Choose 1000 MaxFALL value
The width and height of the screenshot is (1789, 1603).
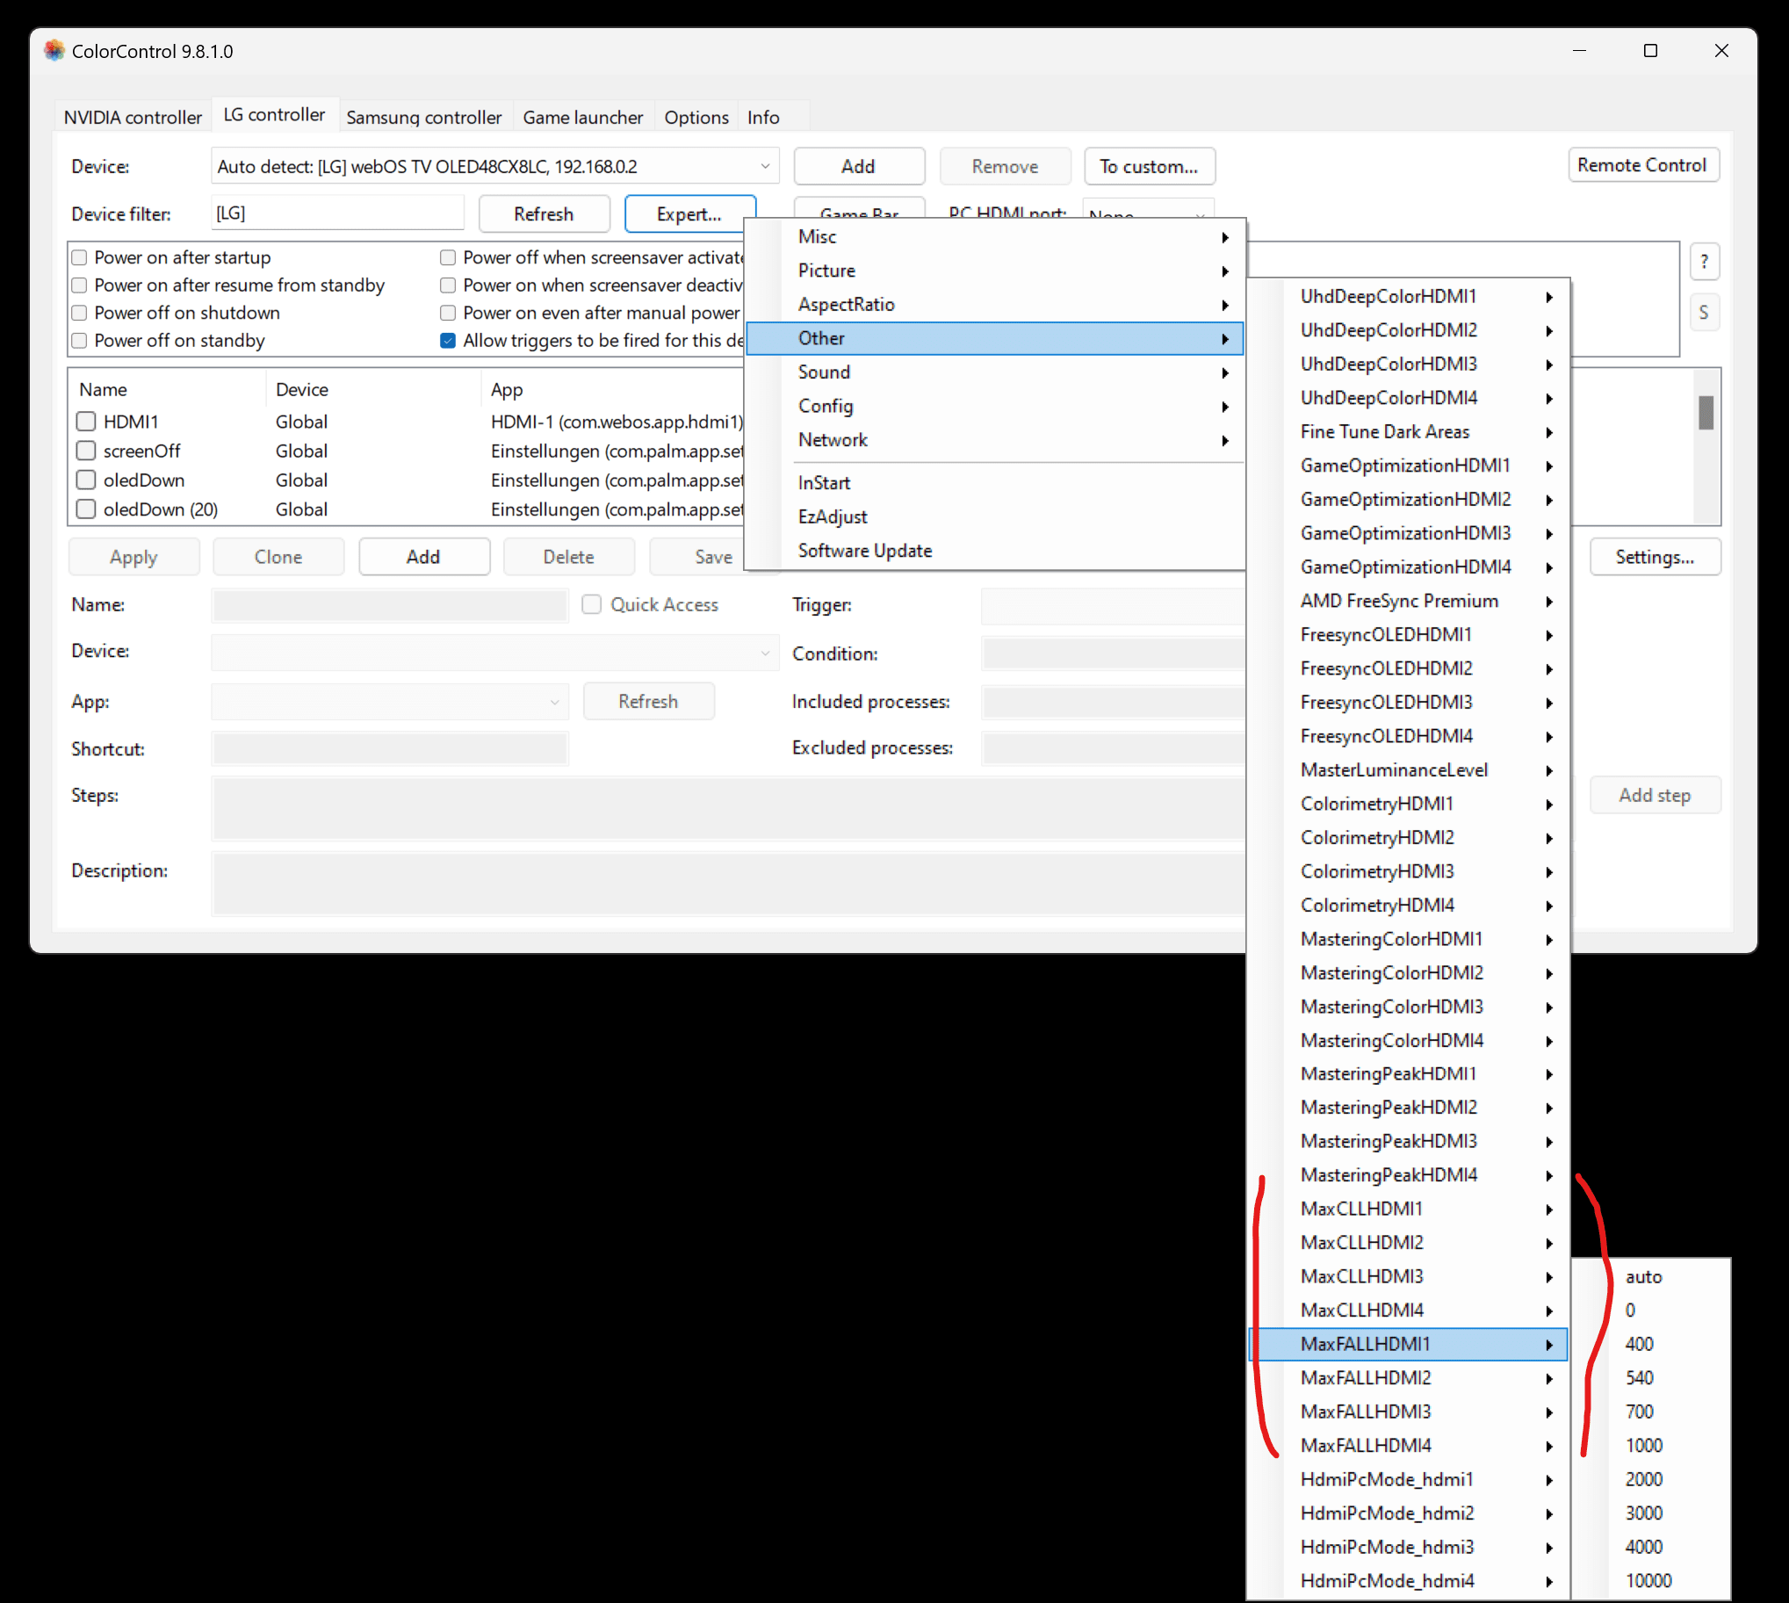point(1652,1446)
